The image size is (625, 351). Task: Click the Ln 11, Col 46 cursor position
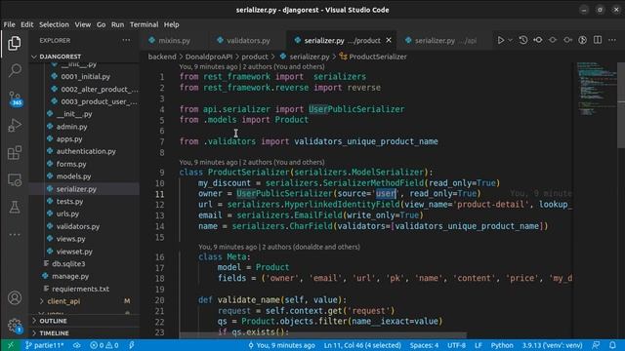(x=362, y=345)
